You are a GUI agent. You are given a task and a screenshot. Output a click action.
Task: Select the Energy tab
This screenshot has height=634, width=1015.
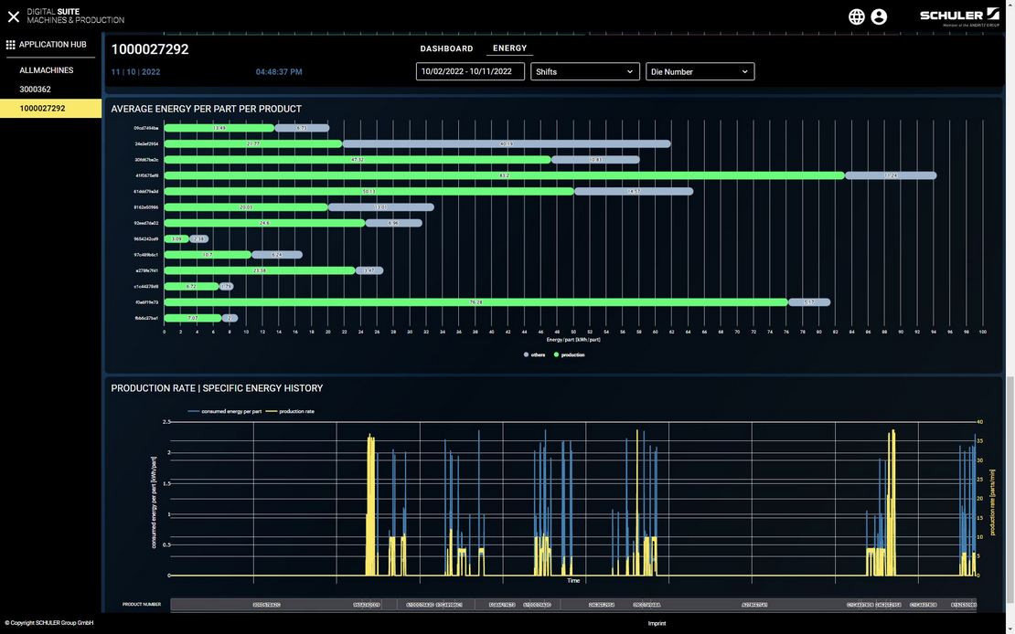point(509,48)
